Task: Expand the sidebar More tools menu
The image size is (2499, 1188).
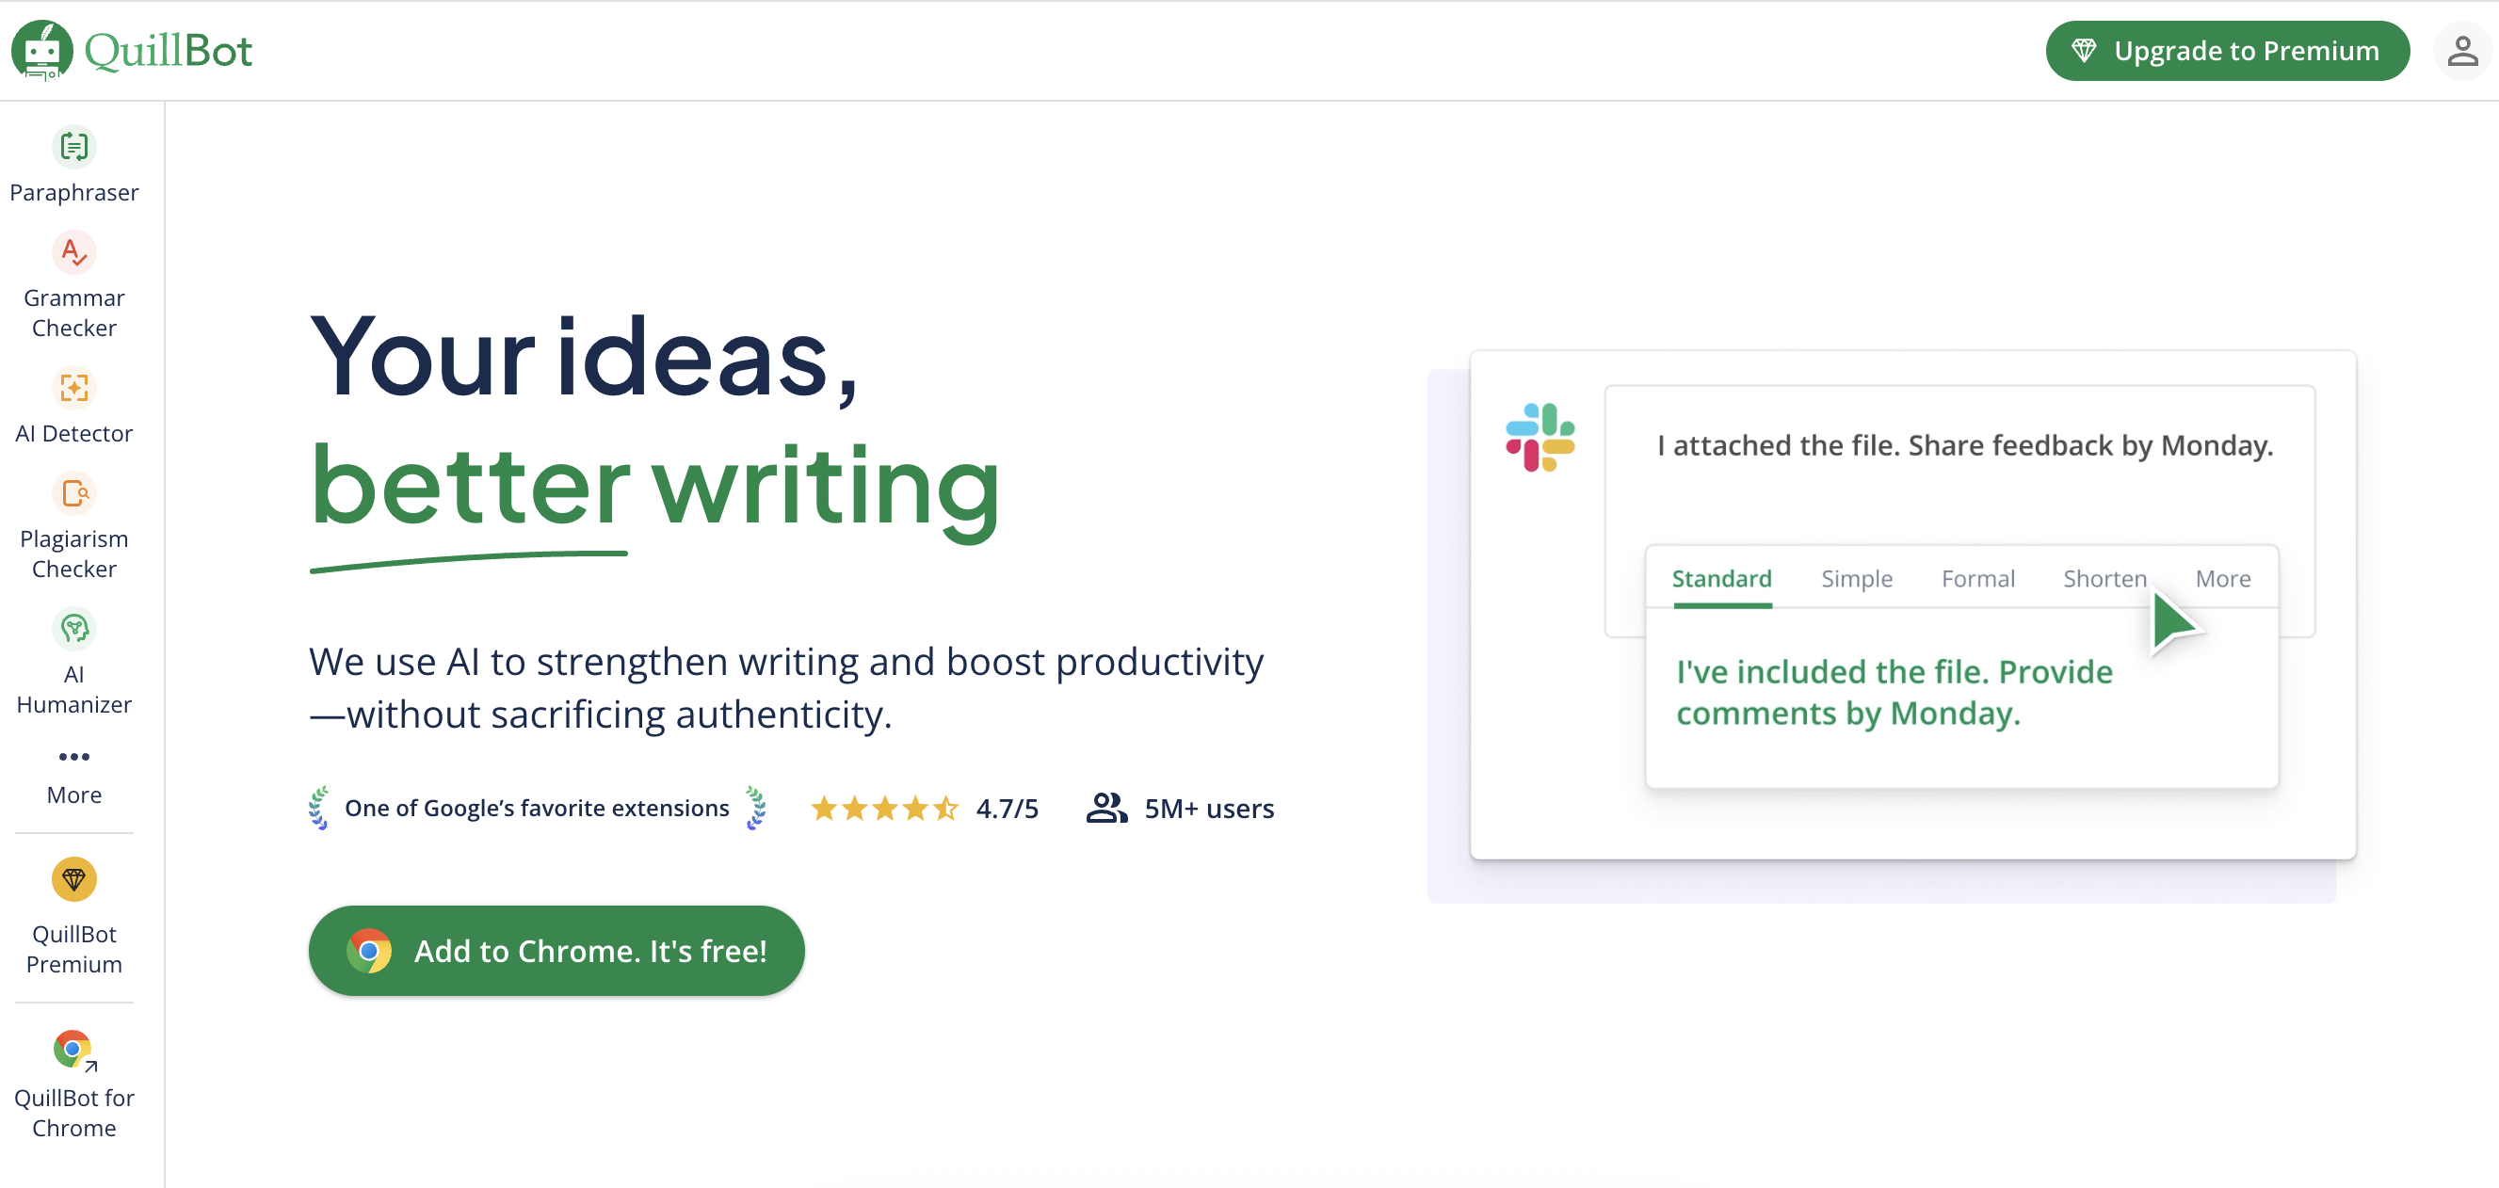Action: click(73, 758)
